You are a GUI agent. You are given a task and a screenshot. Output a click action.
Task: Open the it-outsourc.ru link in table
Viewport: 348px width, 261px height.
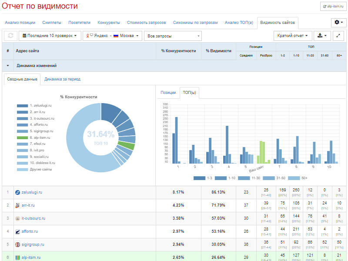point(33,219)
